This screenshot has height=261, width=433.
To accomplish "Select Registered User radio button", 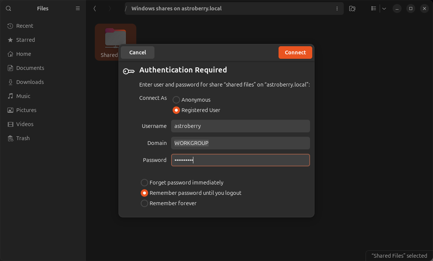I will (x=176, y=110).
